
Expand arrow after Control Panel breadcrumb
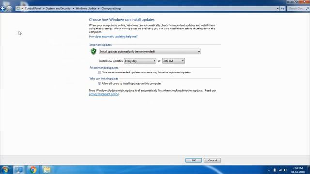point(44,9)
